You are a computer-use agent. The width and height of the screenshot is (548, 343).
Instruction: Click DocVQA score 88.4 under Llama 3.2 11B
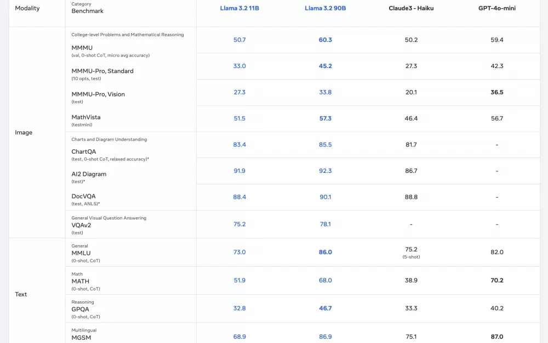(x=239, y=197)
